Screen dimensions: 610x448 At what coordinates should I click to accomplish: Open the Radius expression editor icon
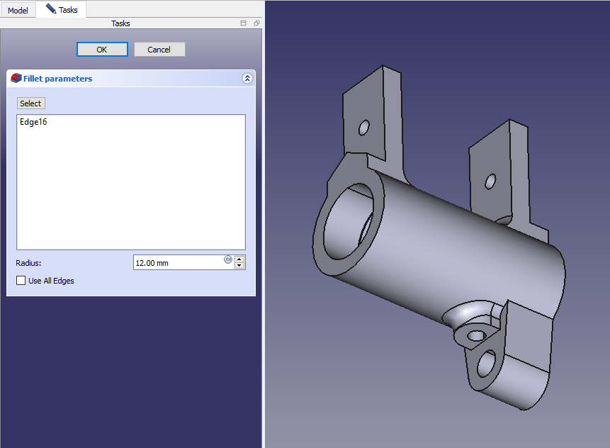pos(228,259)
